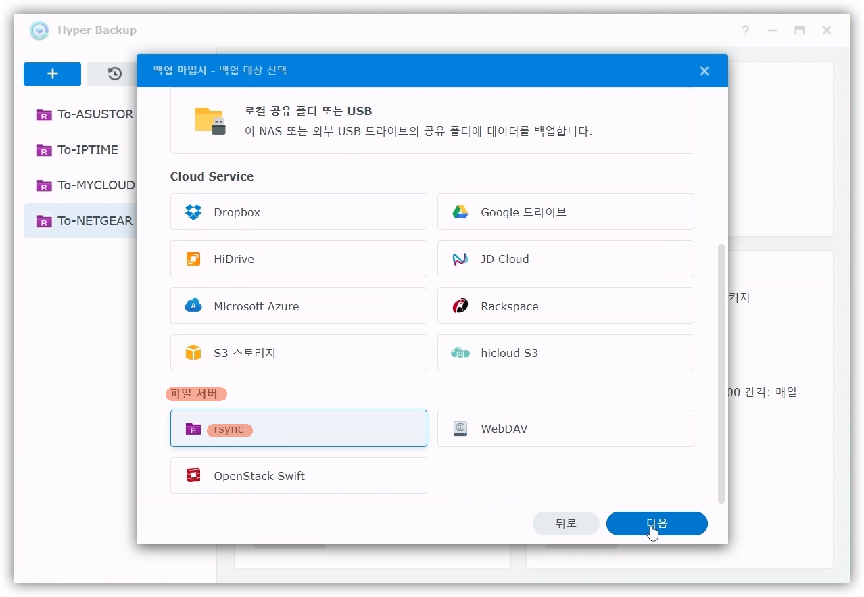Viewport: 864px width, 597px height.
Task: Click the wizard's vertical scrollbar
Action: [x=721, y=372]
